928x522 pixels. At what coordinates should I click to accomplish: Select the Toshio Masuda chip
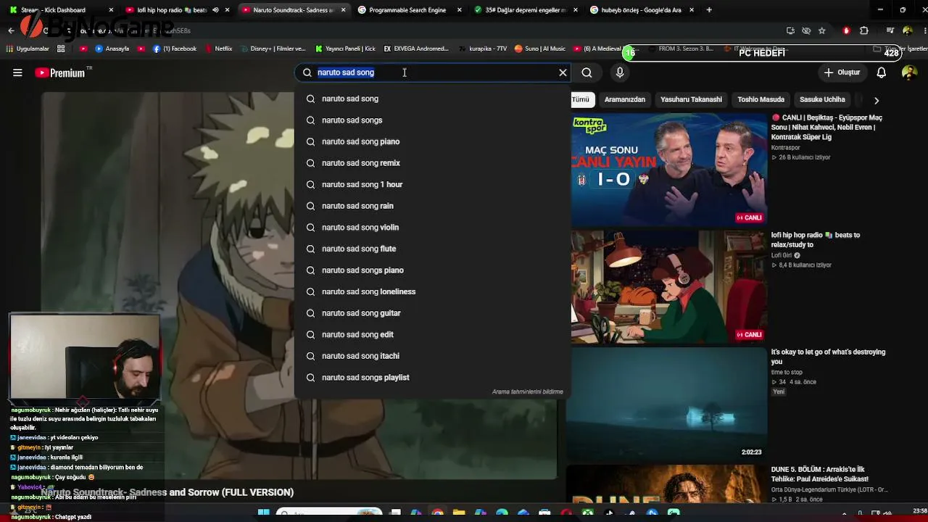[761, 99]
